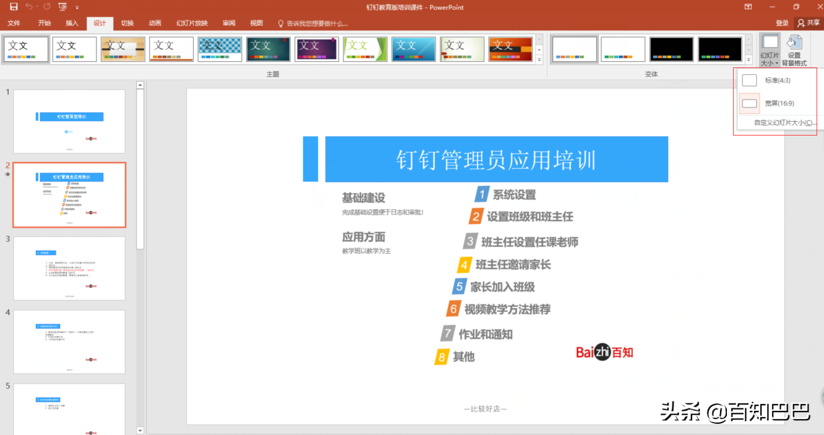Move the themes gallery down one row

539,50
